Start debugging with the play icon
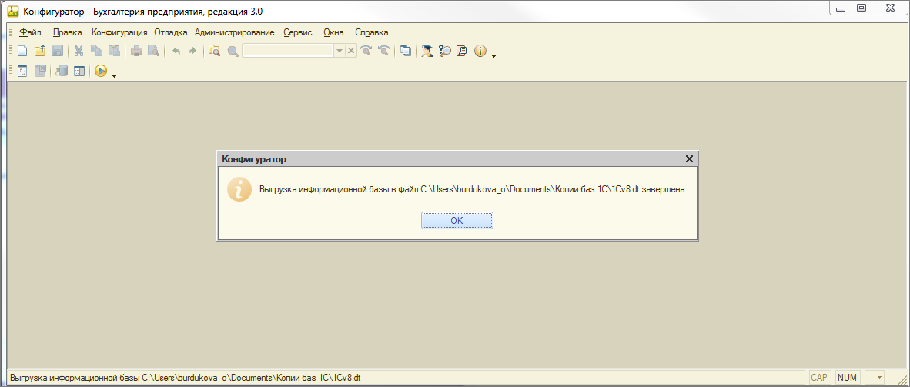 tap(100, 71)
